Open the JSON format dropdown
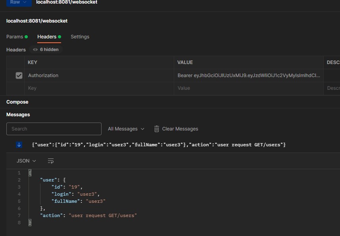 click(26, 161)
